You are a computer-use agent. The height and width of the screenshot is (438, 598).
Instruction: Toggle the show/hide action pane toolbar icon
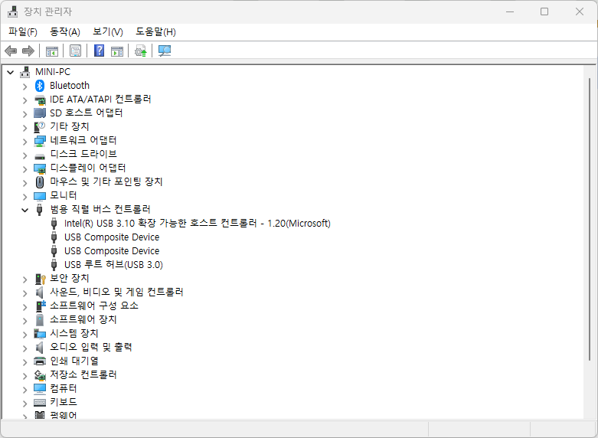[x=117, y=51]
